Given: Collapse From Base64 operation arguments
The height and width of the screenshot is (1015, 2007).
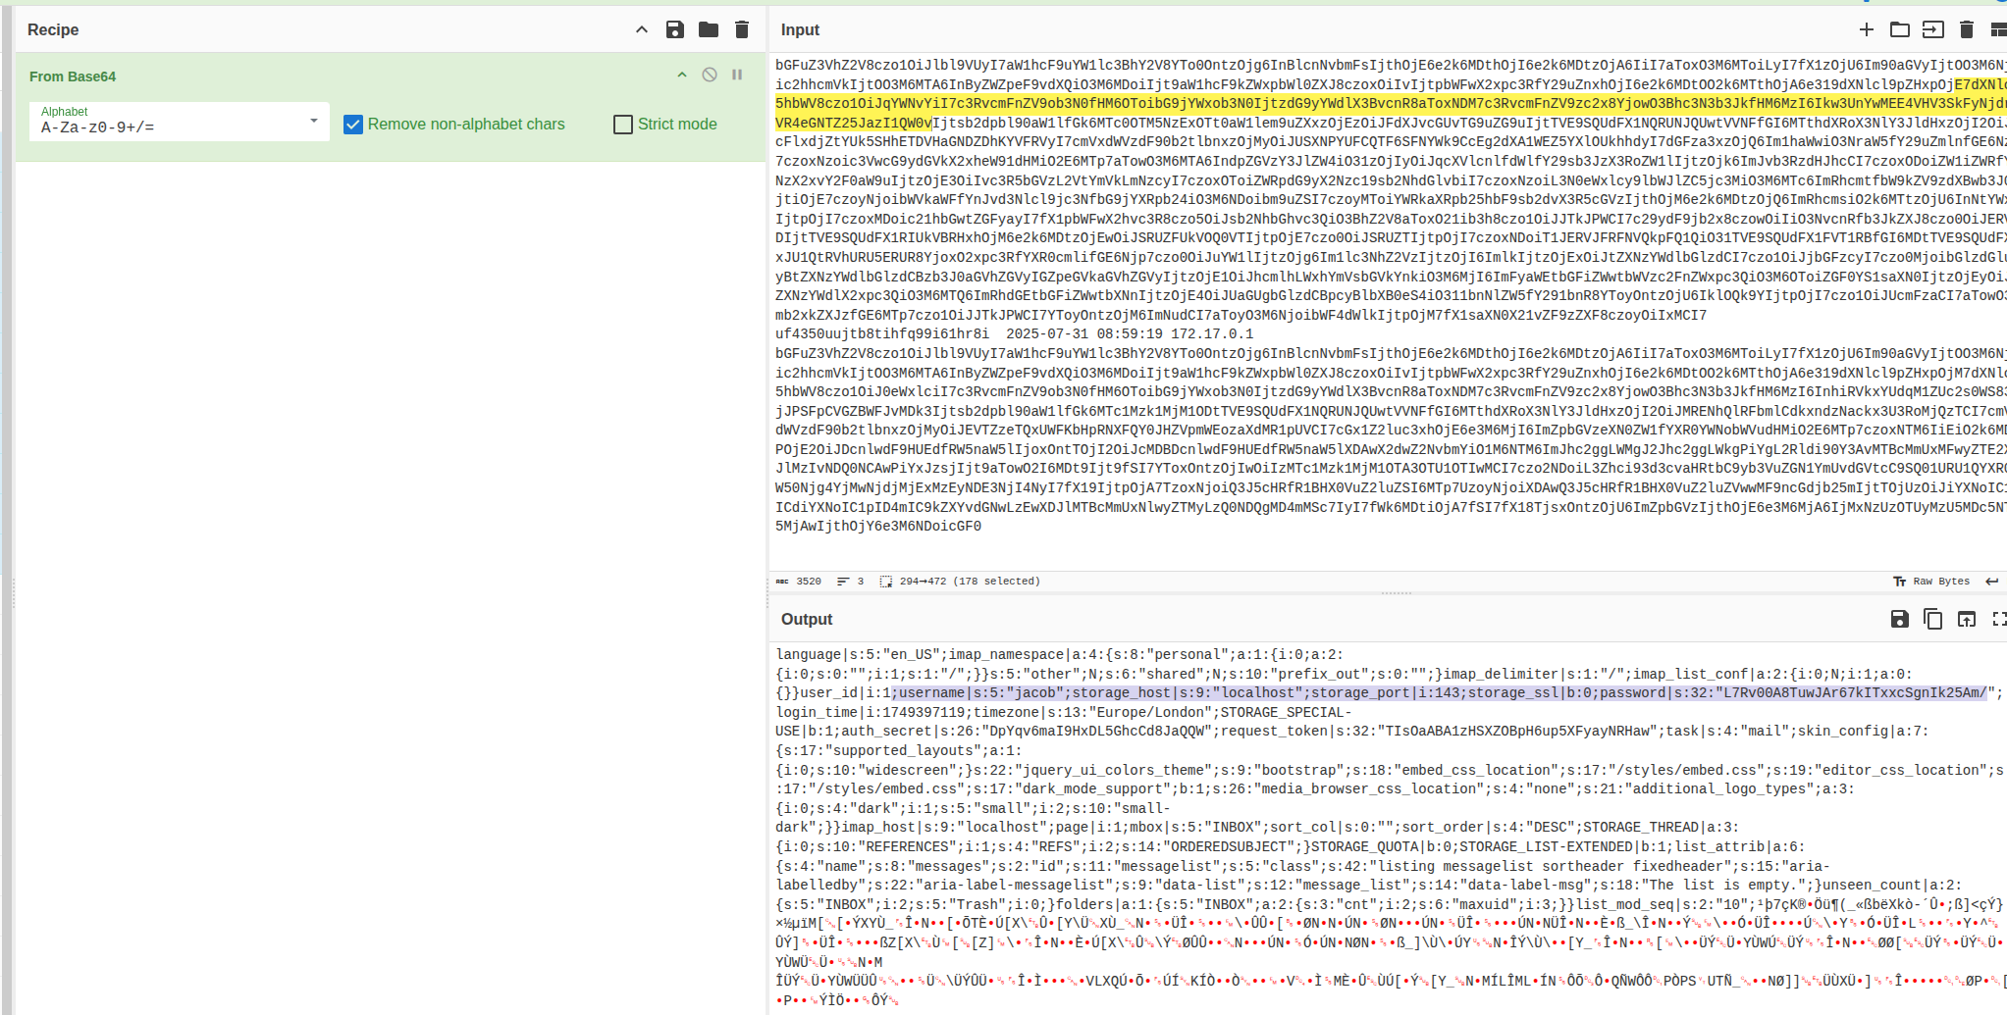Looking at the screenshot, I should pyautogui.click(x=682, y=76).
